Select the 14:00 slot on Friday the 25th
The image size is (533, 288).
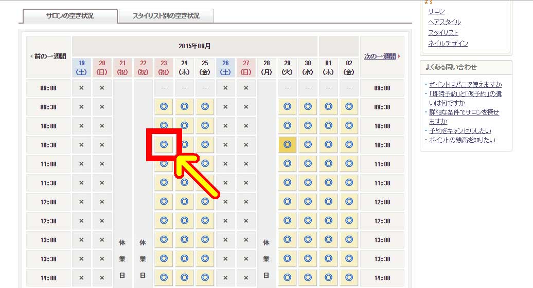click(205, 278)
